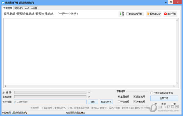
Task: Click the horizontal scrollbar right arrow
Action: coord(174,86)
